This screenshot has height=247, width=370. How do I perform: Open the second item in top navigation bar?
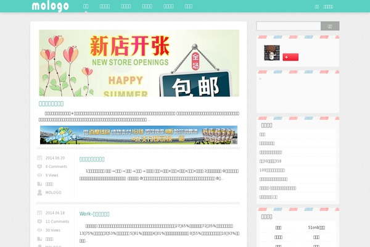tap(105, 6)
